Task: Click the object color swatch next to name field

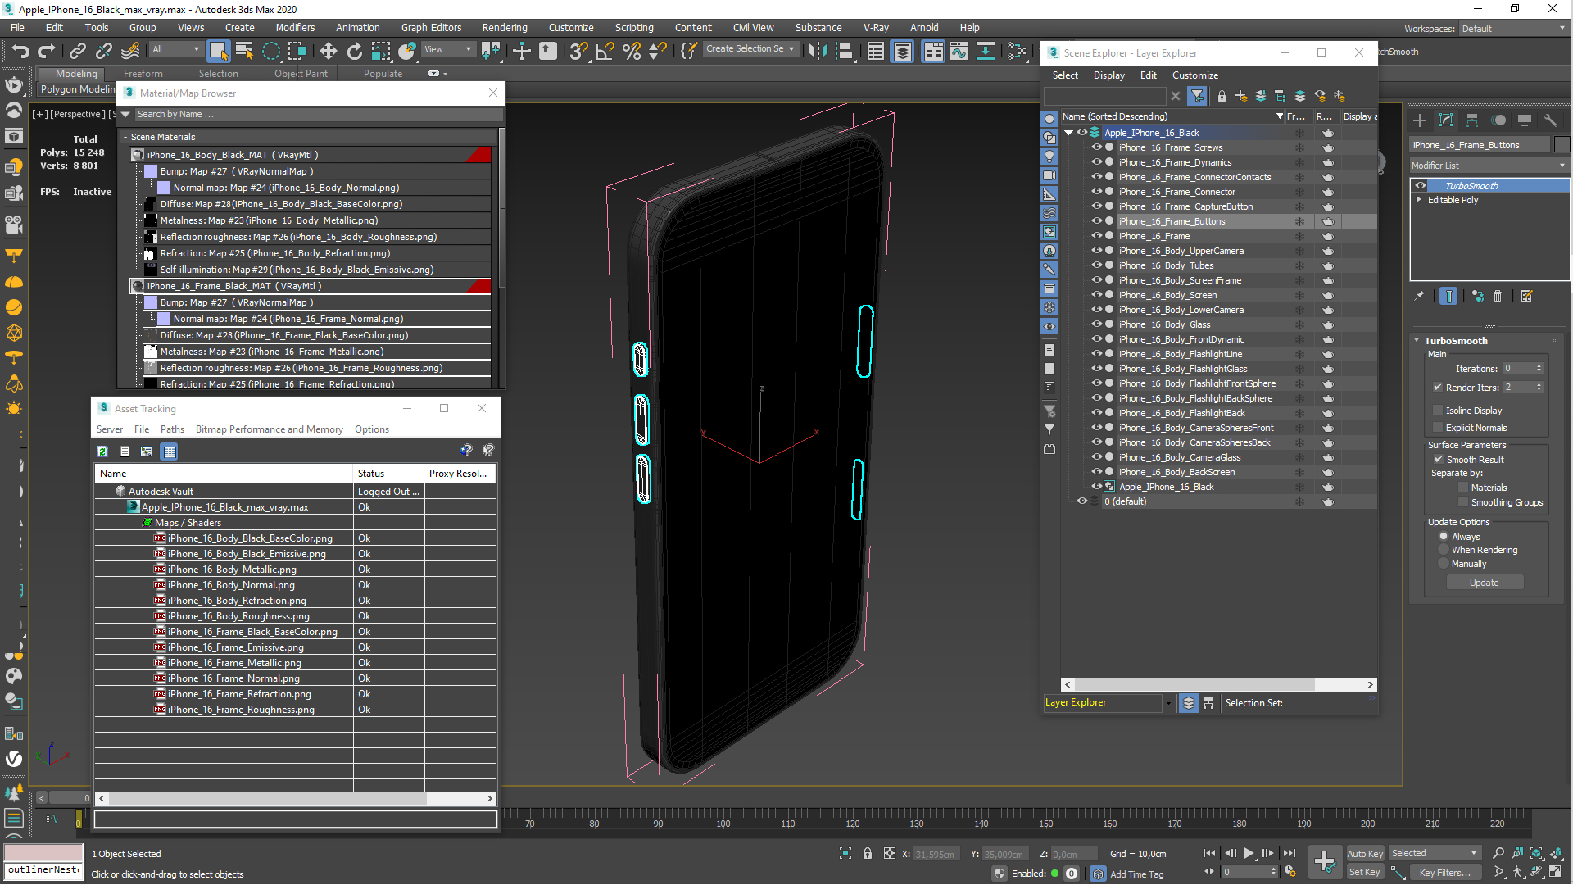Action: (x=1562, y=145)
